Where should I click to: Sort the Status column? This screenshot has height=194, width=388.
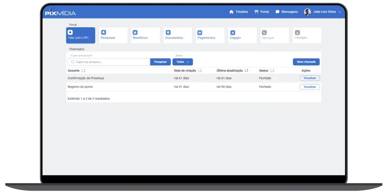pos(272,70)
